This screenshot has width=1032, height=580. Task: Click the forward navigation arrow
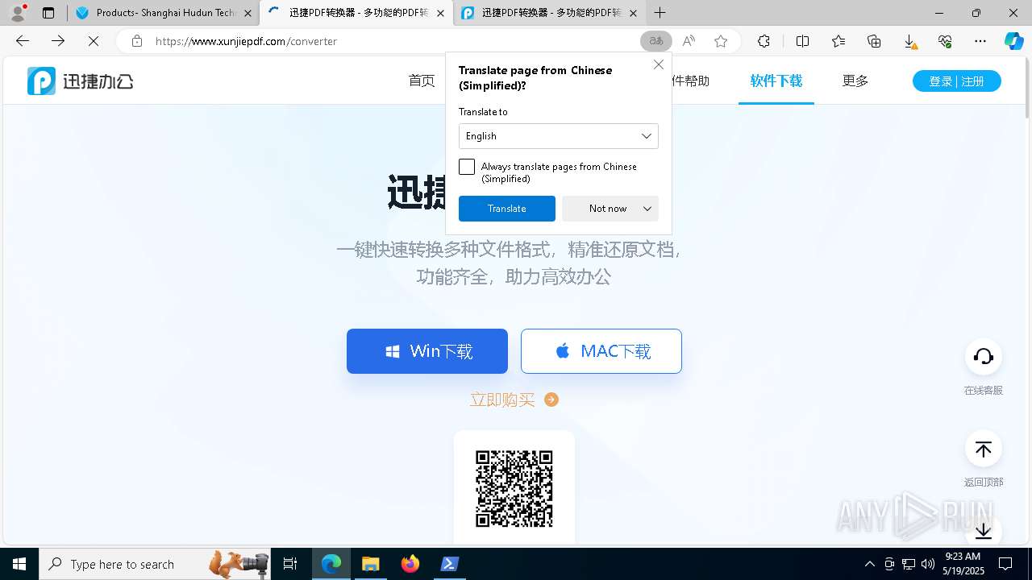pos(58,41)
